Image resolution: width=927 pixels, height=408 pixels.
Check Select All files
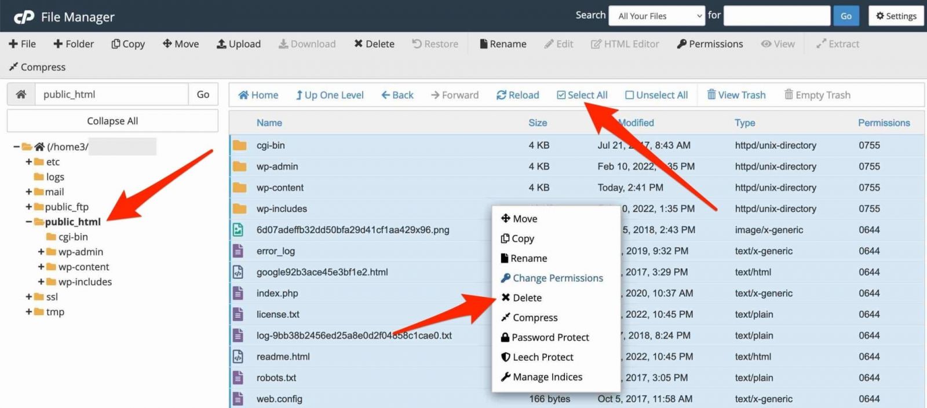coord(582,95)
